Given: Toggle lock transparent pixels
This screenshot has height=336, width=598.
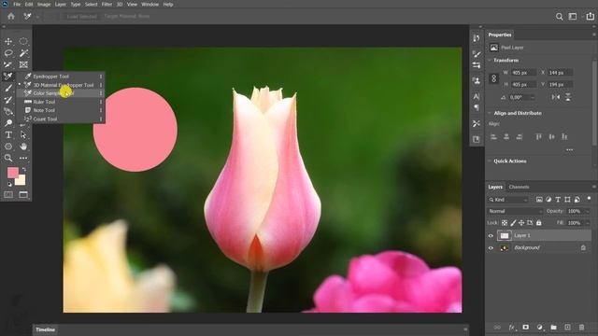Looking at the screenshot, I should (505, 222).
